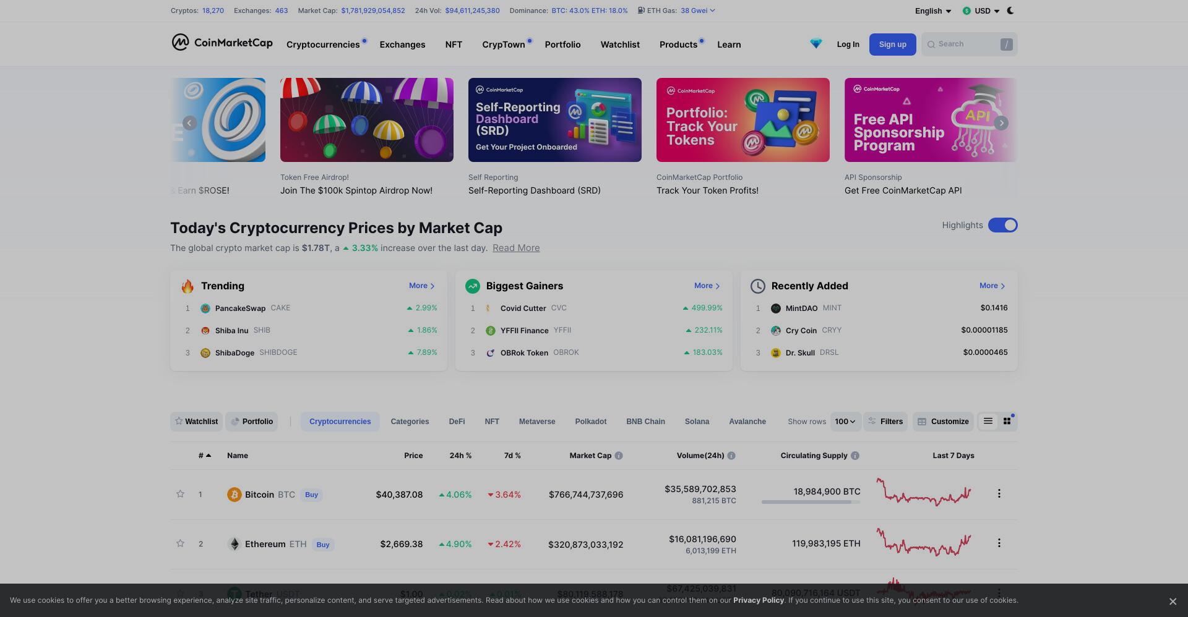Click the Sign up button
1188x617 pixels.
coord(892,45)
